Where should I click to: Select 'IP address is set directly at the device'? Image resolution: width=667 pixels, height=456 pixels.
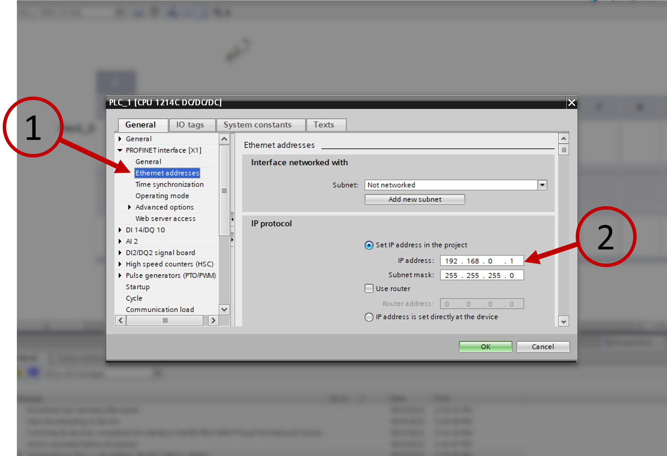[x=369, y=317]
